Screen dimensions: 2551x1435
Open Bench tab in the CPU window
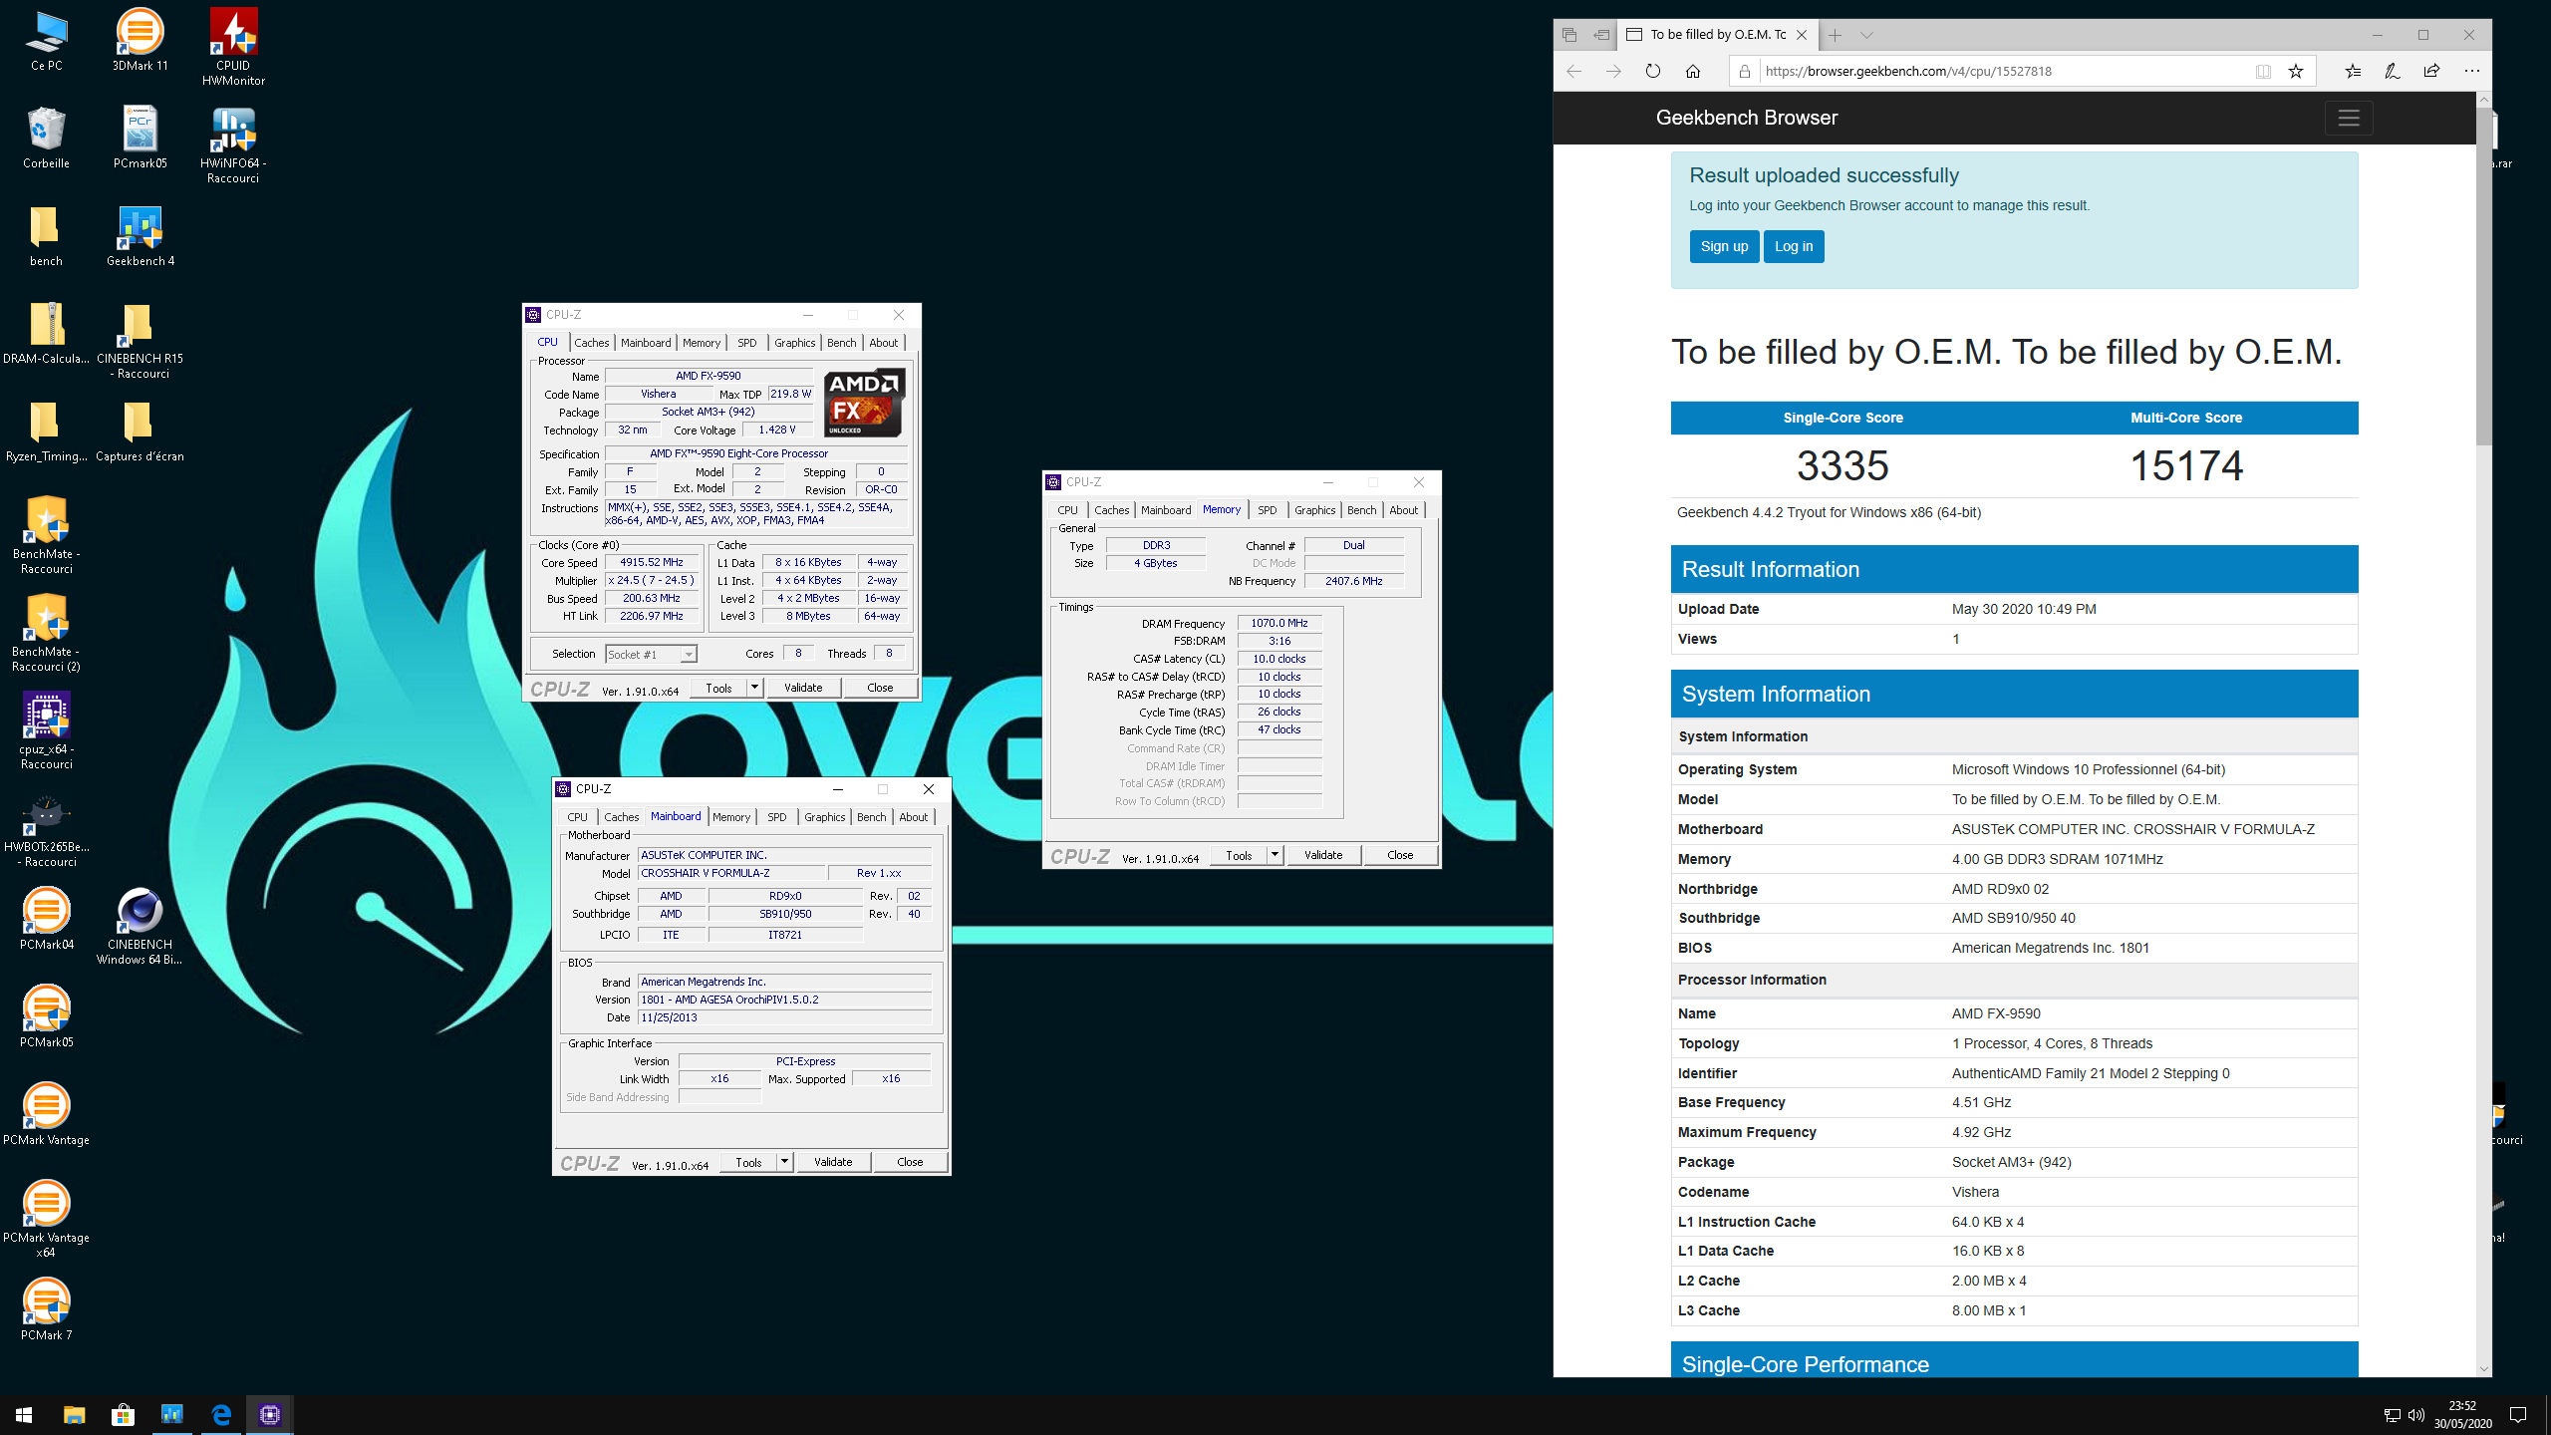[x=841, y=342]
